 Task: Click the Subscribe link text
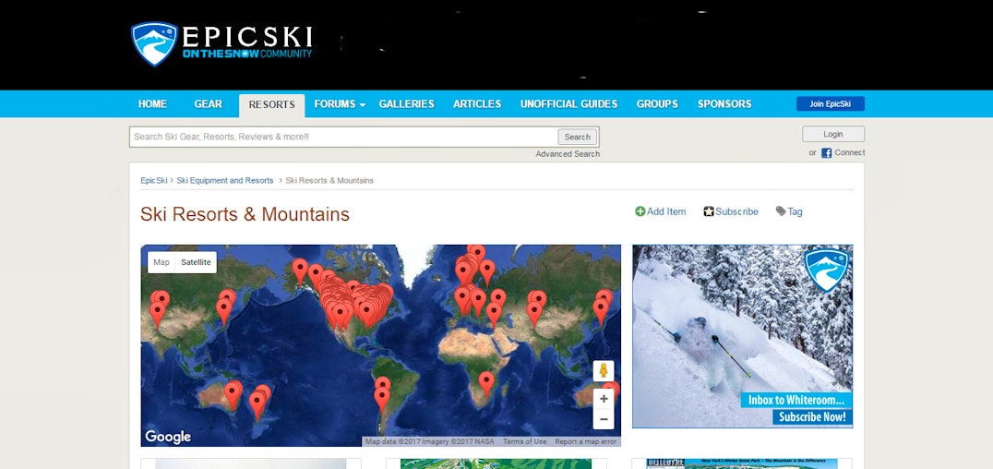pyautogui.click(x=736, y=211)
